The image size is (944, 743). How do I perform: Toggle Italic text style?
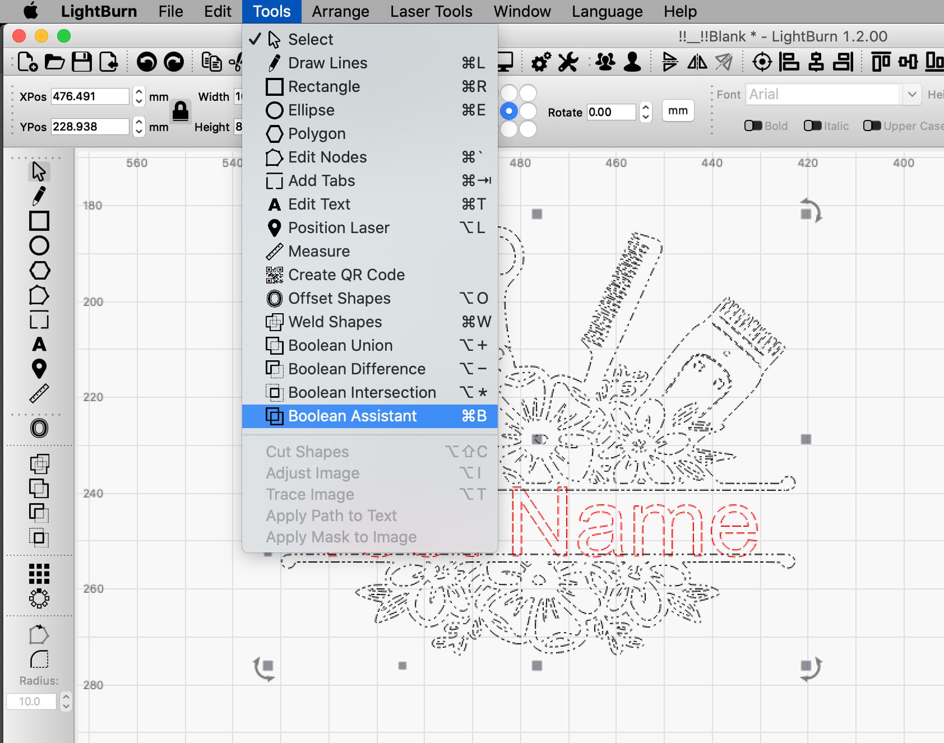[813, 126]
